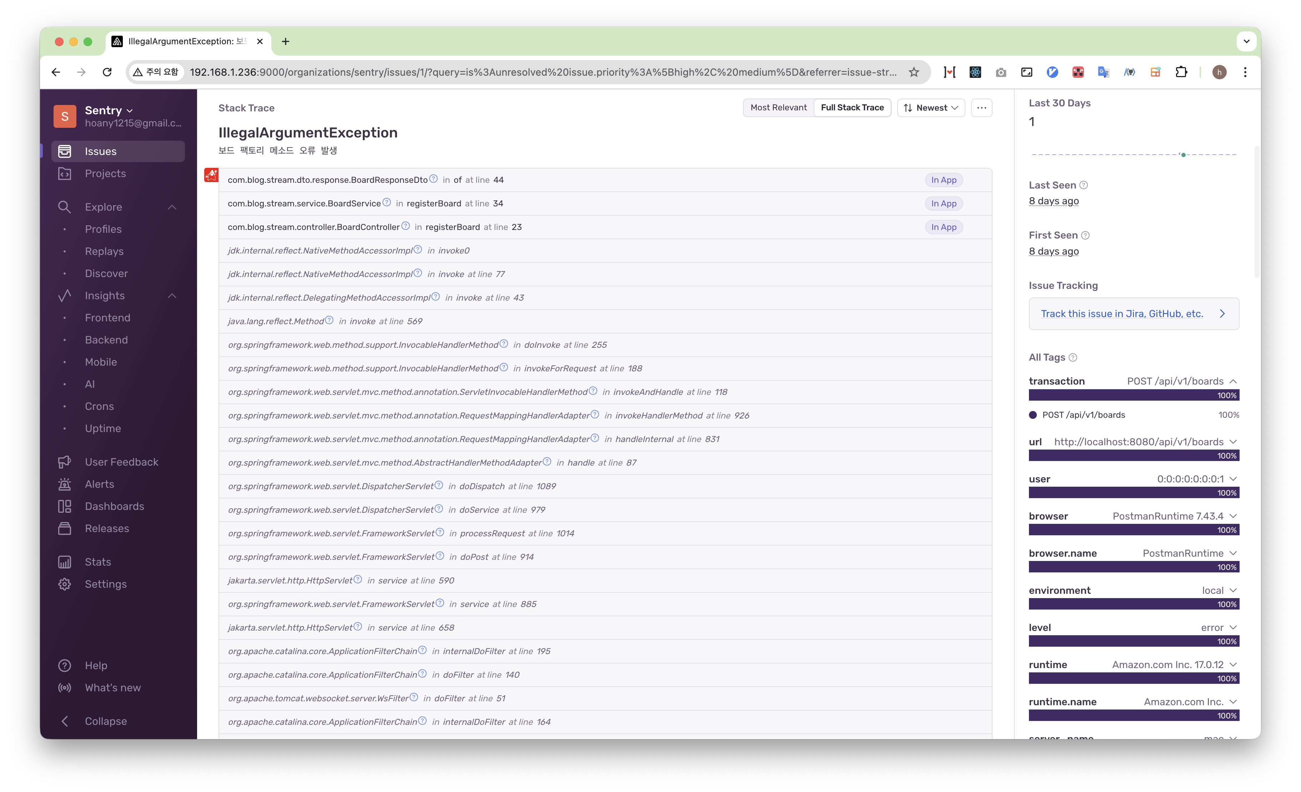The width and height of the screenshot is (1301, 792).
Task: Collapse the Explore section chevron
Action: coord(172,207)
